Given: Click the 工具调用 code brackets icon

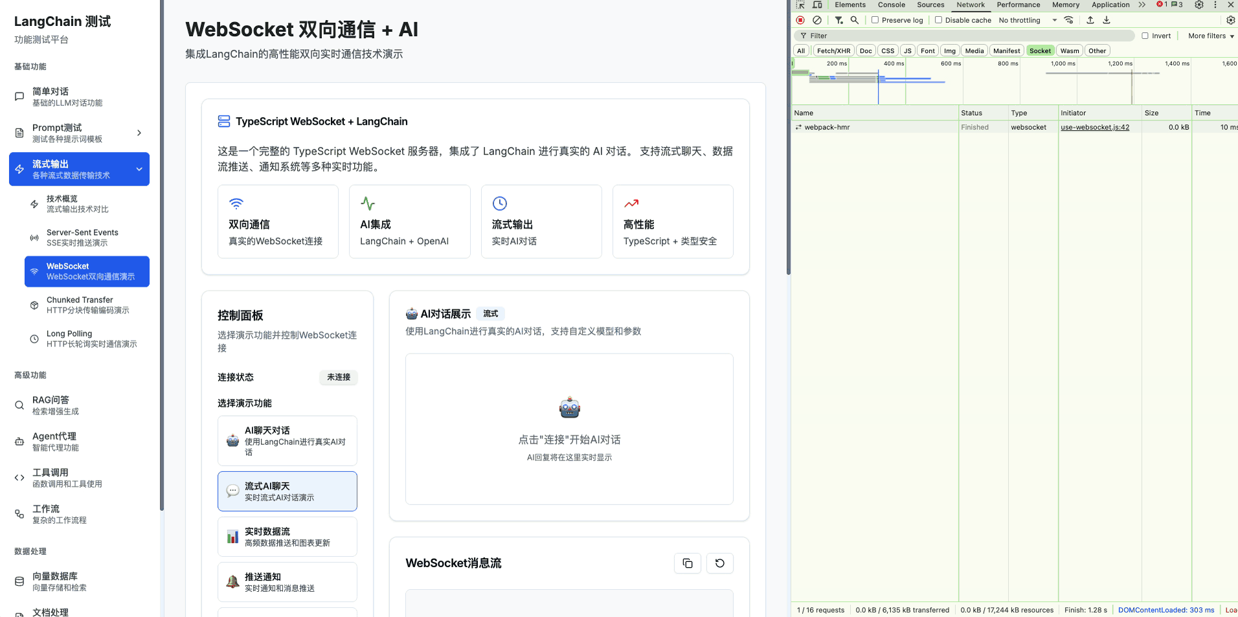Looking at the screenshot, I should click(x=19, y=478).
